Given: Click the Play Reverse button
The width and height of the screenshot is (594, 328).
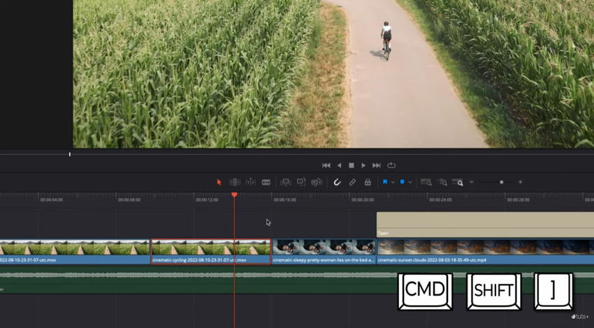Looking at the screenshot, I should point(340,165).
